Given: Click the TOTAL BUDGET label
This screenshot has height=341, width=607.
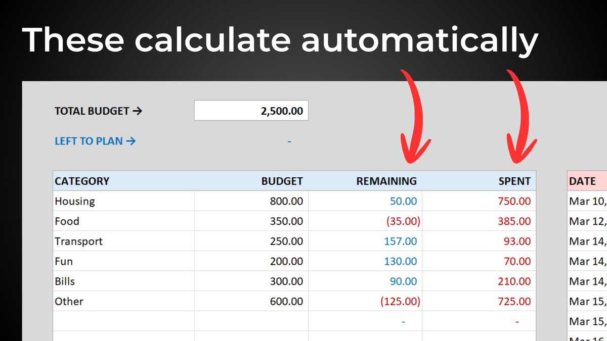Looking at the screenshot, I should coord(98,111).
